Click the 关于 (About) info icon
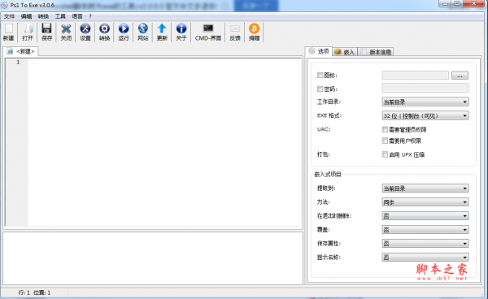Viewport: 488px width, 299px height. pos(181,32)
